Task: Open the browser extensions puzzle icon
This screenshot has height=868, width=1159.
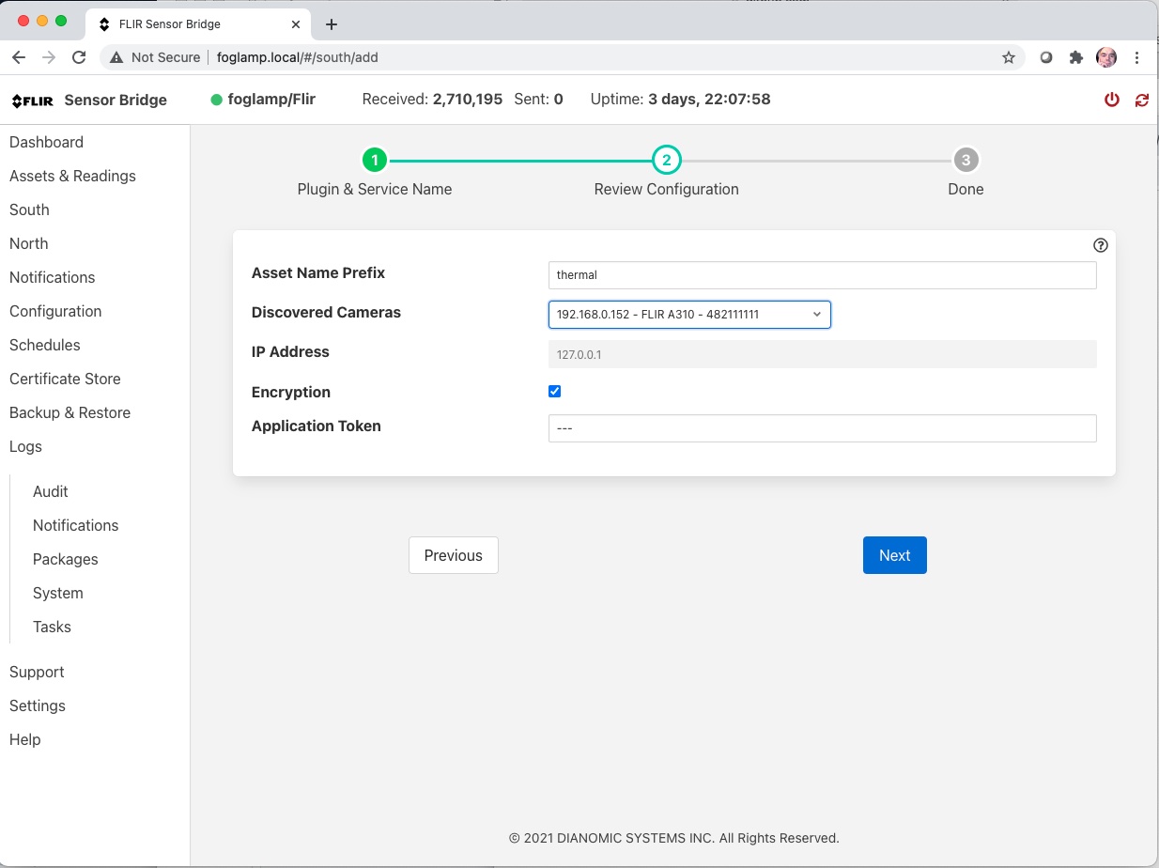Action: 1076,57
